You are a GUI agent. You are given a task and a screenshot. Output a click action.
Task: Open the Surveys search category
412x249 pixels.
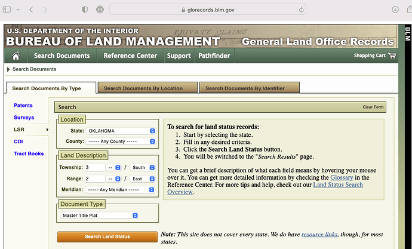point(24,118)
